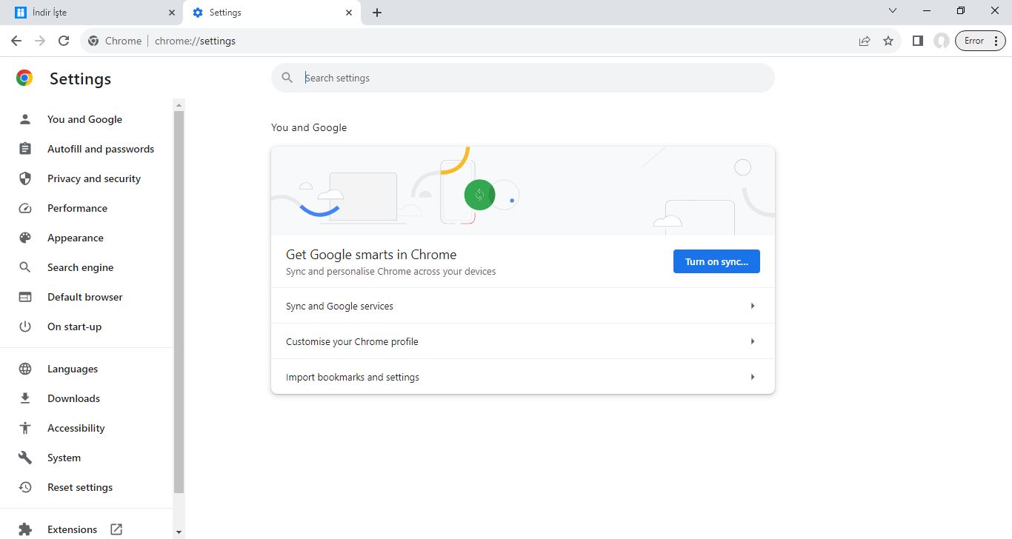Click the Downloads arrow icon
This screenshot has height=539, width=1012.
pos(25,398)
